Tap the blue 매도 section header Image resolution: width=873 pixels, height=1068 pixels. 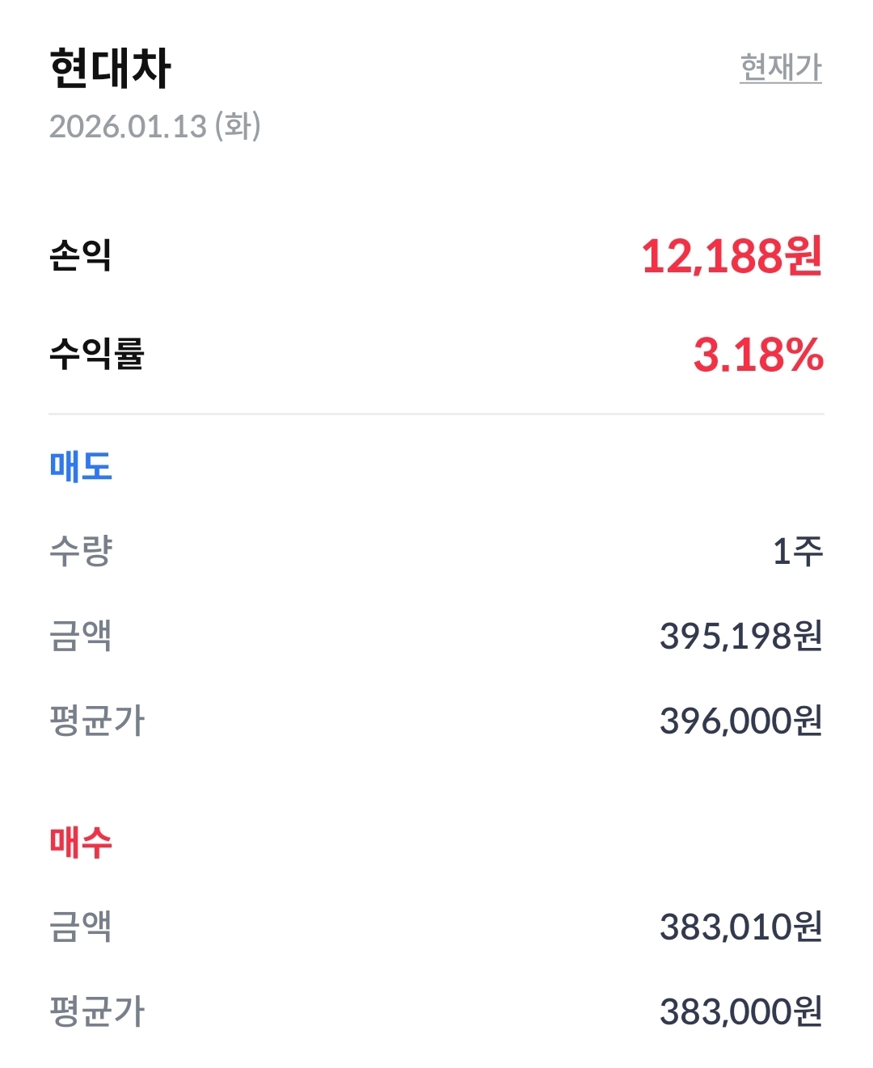[80, 467]
